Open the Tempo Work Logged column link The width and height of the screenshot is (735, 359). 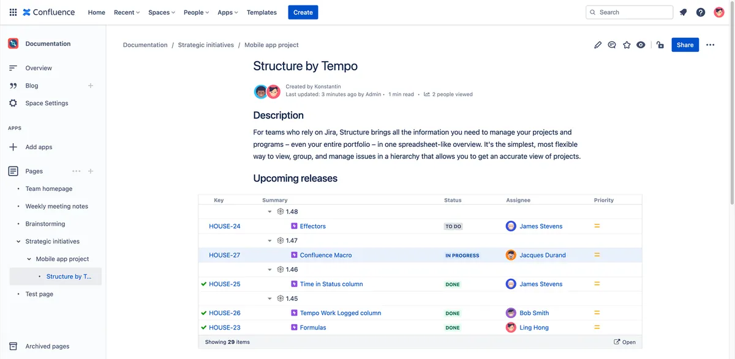(x=341, y=313)
